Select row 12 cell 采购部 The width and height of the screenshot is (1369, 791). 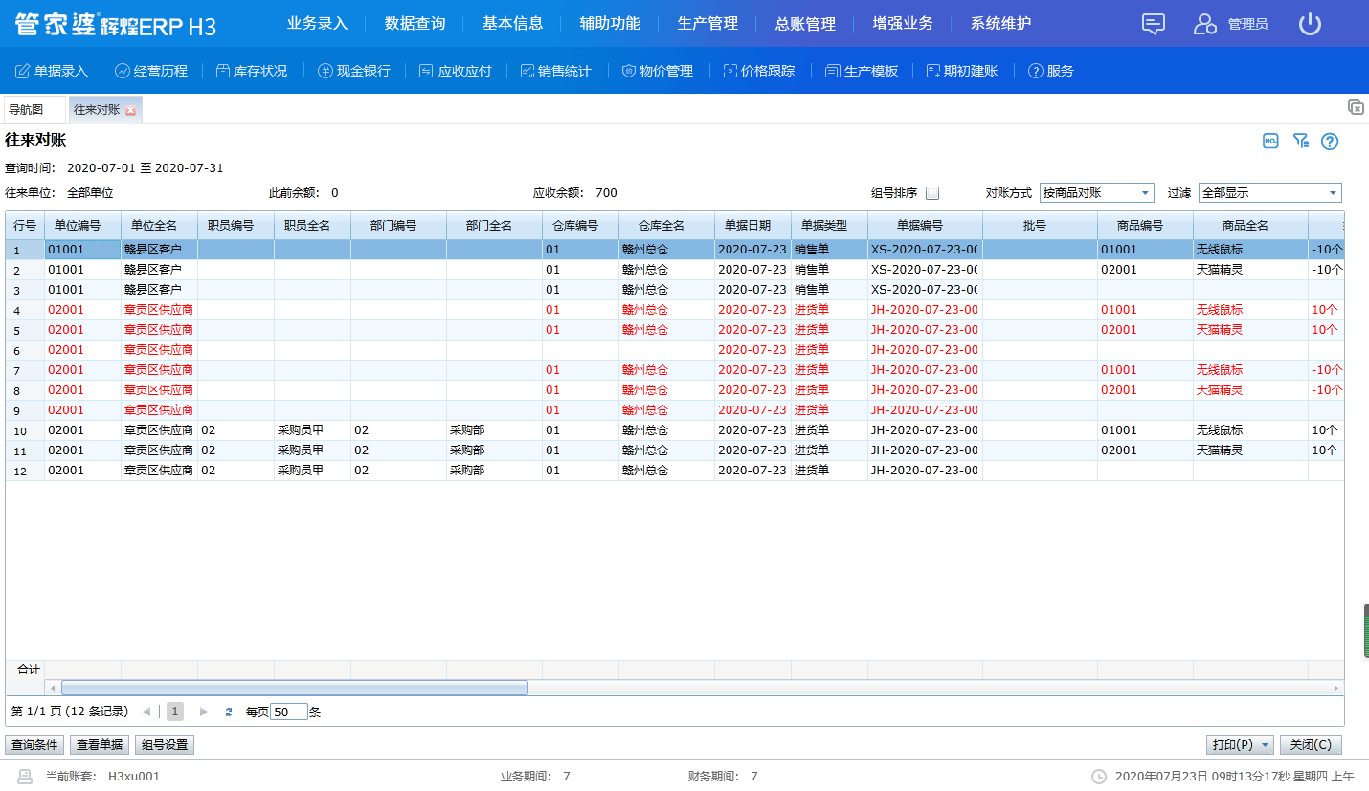pos(494,471)
